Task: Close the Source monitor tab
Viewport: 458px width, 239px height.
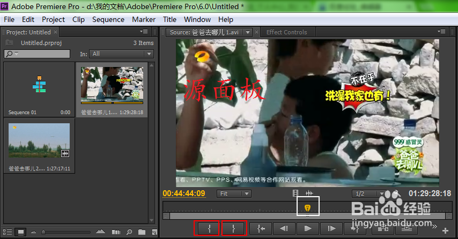Action: [256, 32]
